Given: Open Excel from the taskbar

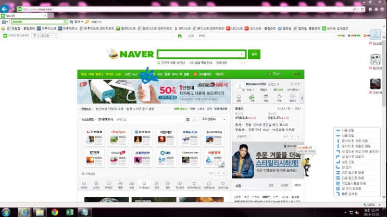Looking at the screenshot, I should pos(70,212).
